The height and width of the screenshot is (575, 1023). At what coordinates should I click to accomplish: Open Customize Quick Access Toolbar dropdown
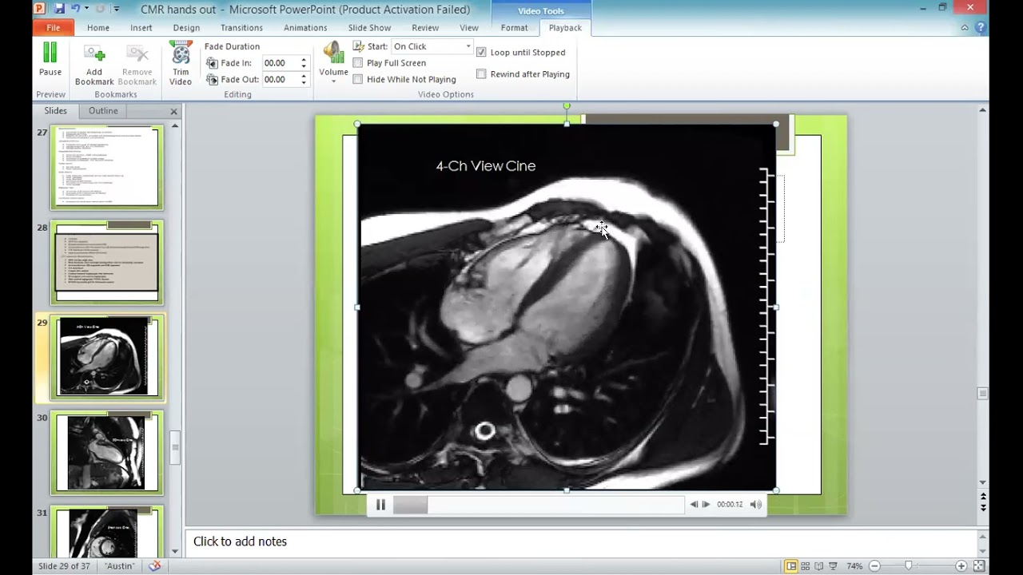117,9
